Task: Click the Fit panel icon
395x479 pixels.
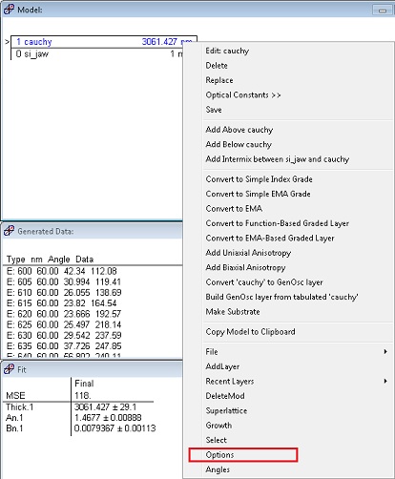Action: click(9, 369)
